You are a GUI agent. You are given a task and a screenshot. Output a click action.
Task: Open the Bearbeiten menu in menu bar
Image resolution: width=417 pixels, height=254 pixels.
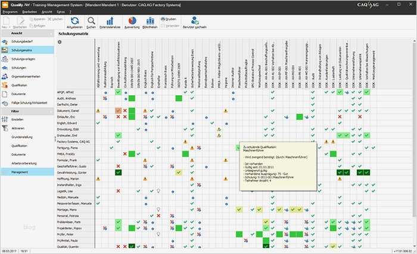click(30, 12)
